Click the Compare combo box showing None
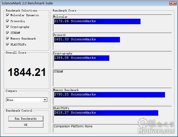Viewport: 178px width, 137px height. [24, 100]
